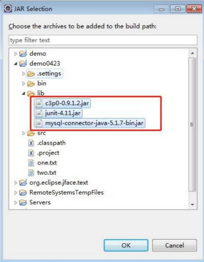Viewport: 204px width, 262px height.
Task: Click the src folder icon
Action: pos(31,133)
